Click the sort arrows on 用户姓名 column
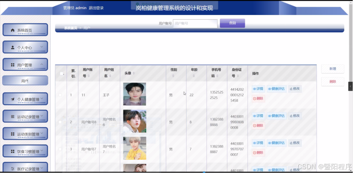This screenshot has height=173, width=353. (110, 76)
